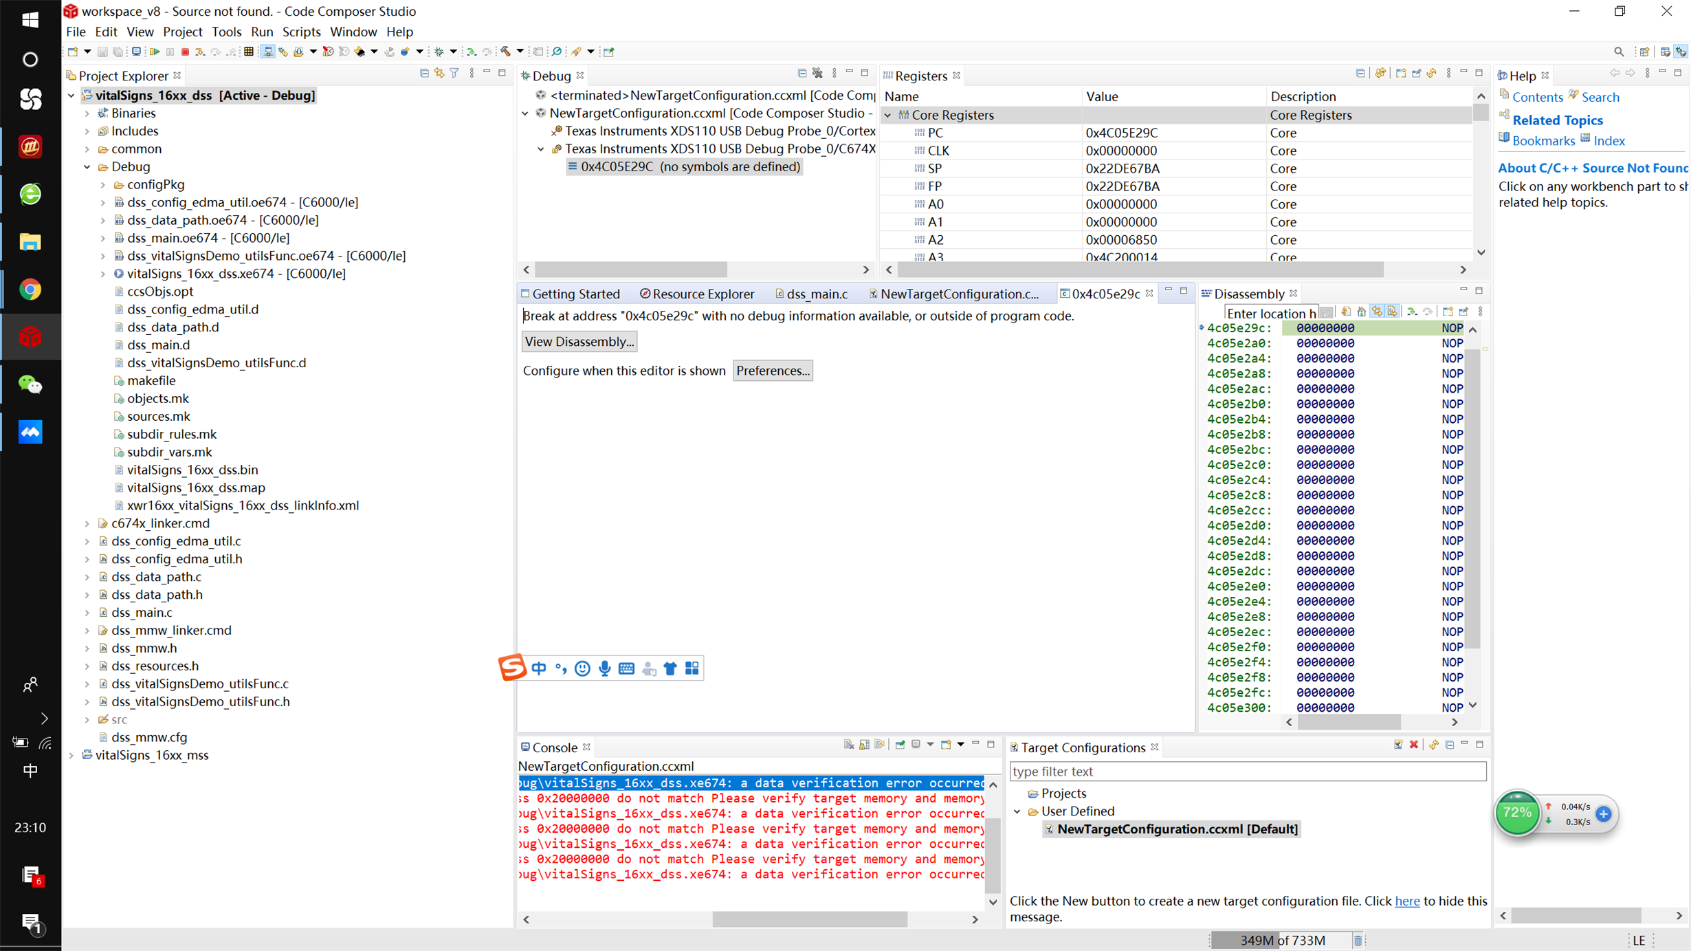
Task: Expand the vitalSigns_16xx_mss project
Action: tap(71, 755)
